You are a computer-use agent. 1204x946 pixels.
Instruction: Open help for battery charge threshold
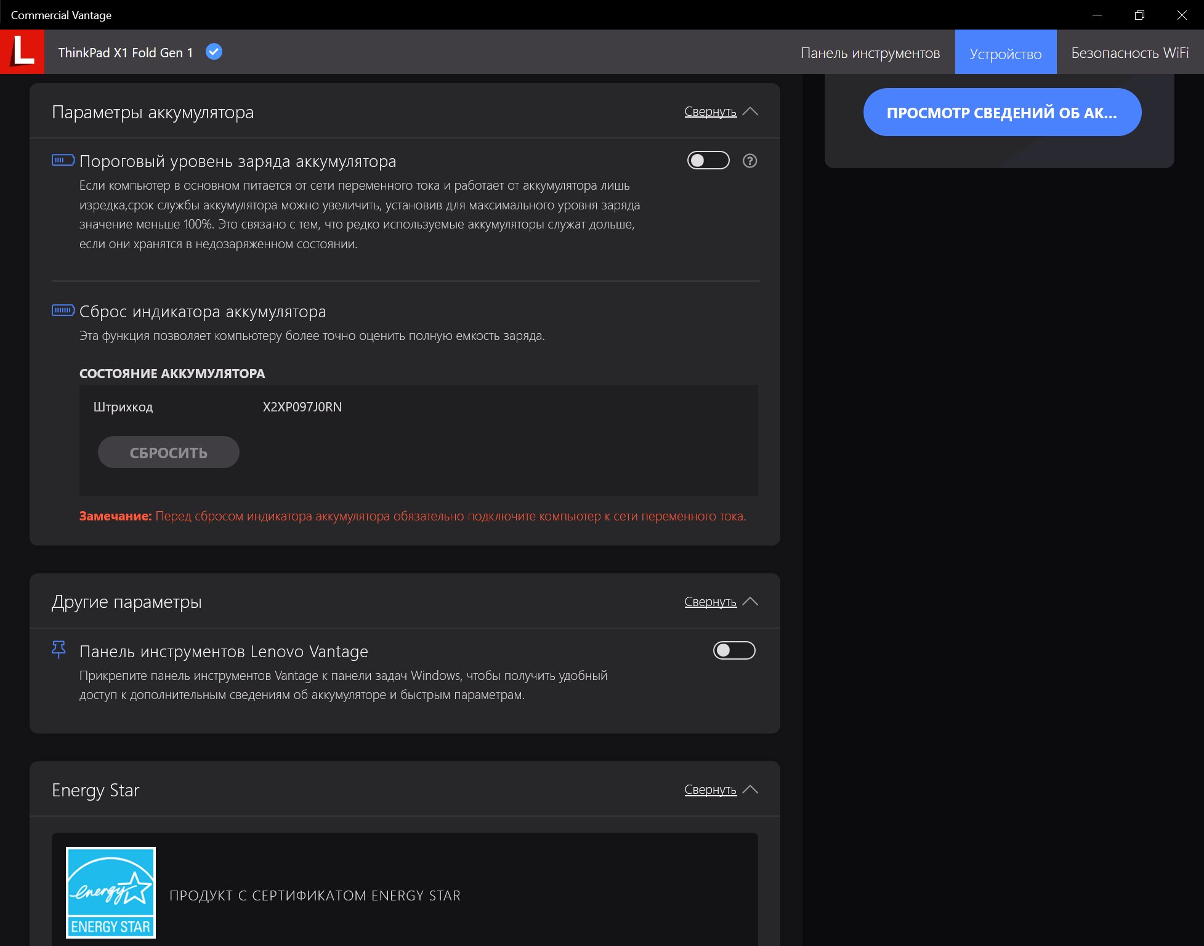coord(749,161)
